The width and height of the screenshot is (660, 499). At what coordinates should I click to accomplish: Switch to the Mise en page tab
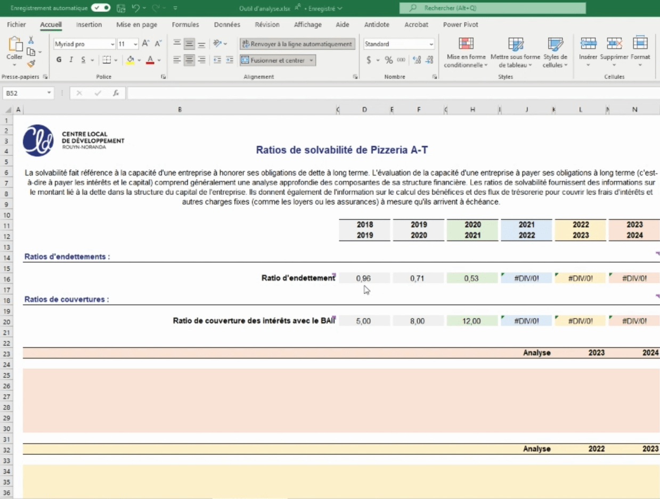pos(137,24)
